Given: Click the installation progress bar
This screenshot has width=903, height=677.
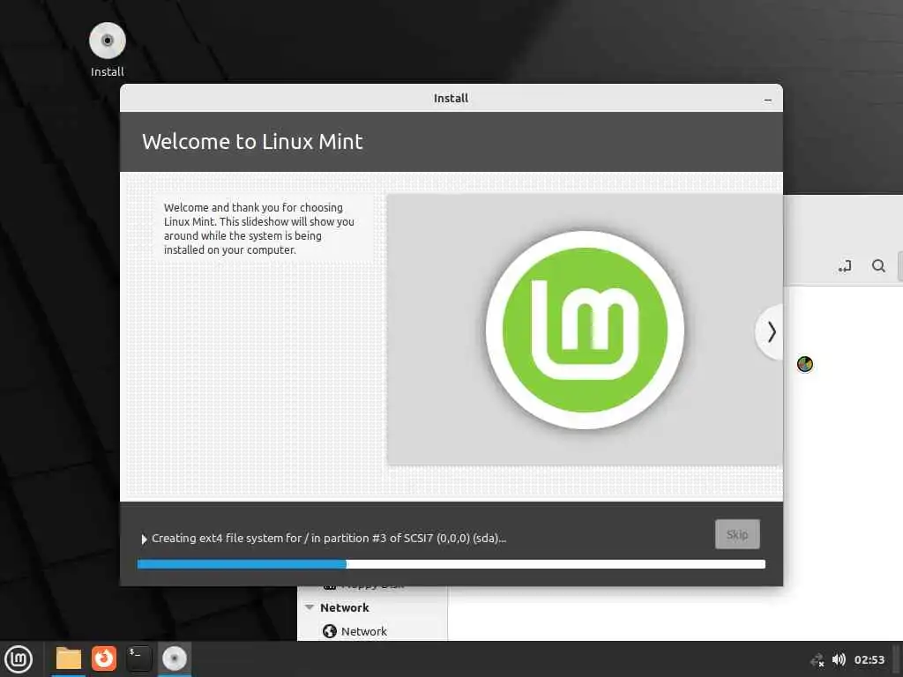Looking at the screenshot, I should [x=451, y=564].
